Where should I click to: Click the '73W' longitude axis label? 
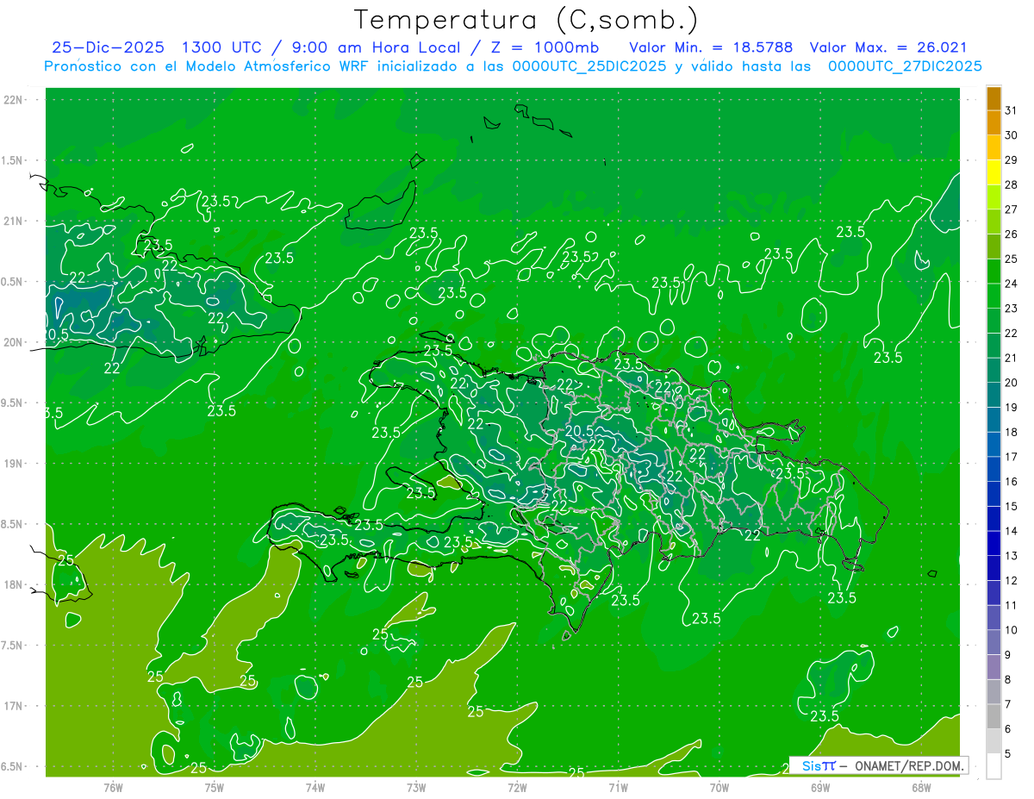coord(416,787)
